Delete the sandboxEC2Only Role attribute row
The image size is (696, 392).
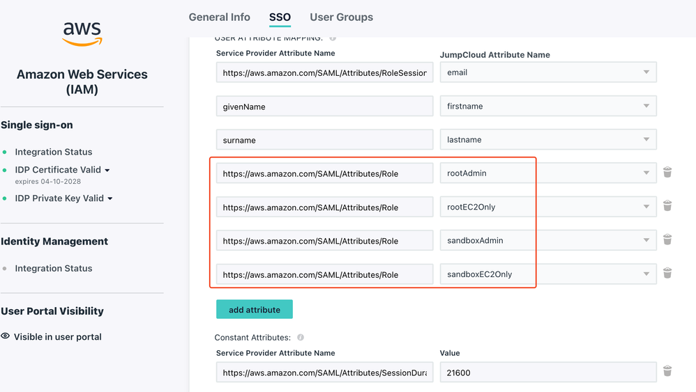pyautogui.click(x=667, y=273)
